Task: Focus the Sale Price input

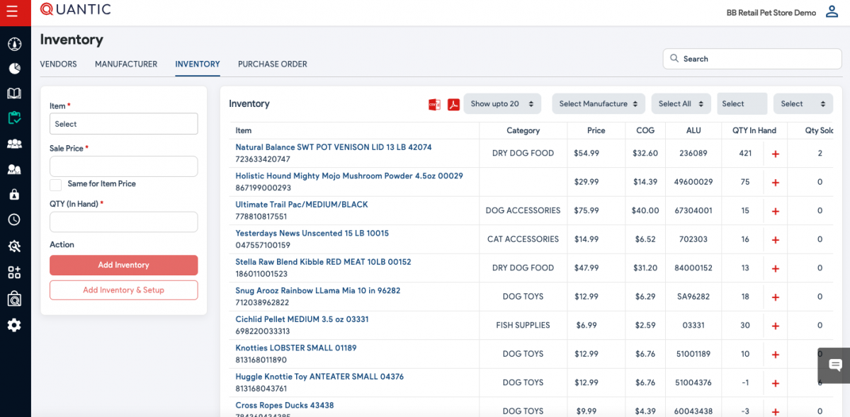Action: coord(123,166)
